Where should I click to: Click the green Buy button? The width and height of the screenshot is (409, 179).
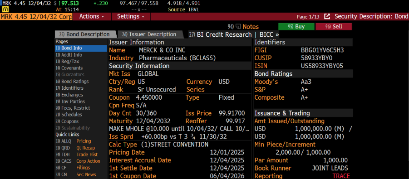[296, 27]
